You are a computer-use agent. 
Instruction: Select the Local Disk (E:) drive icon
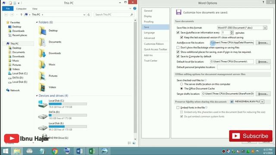coord(43,127)
